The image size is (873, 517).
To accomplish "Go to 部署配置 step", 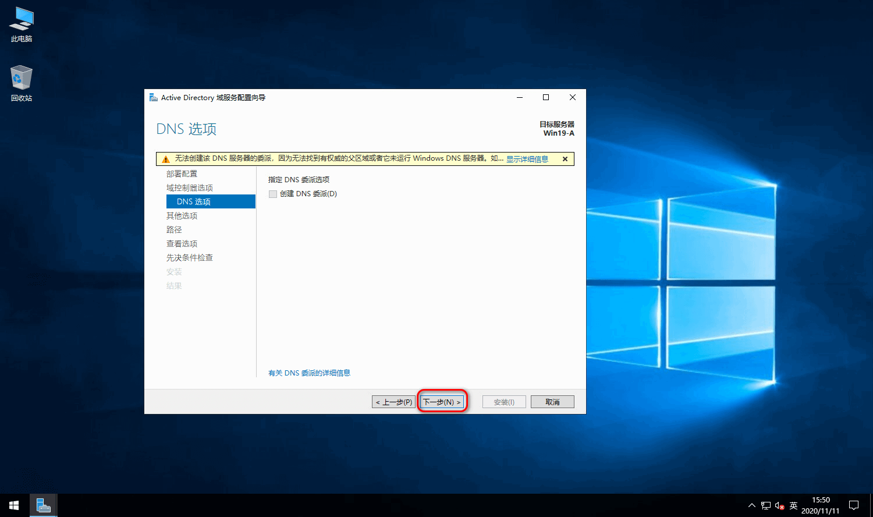I will [x=182, y=173].
